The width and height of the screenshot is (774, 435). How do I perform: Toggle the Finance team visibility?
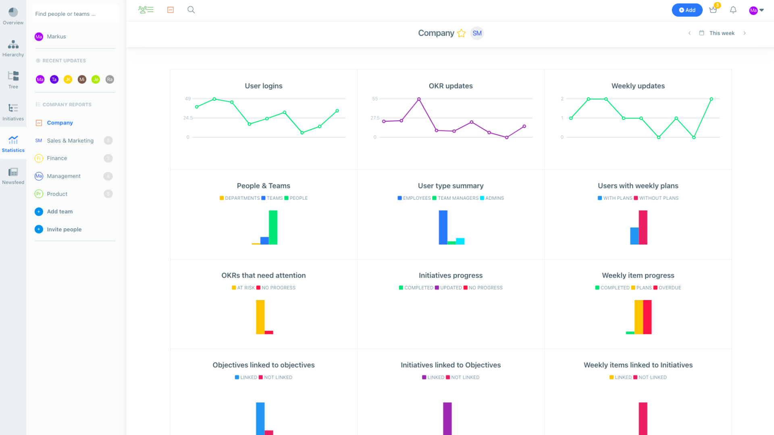[108, 158]
